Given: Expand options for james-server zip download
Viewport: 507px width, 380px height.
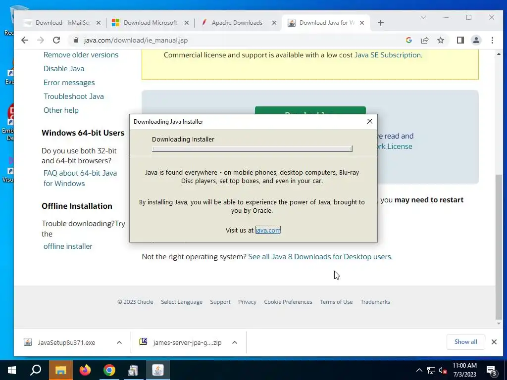Looking at the screenshot, I should (235, 342).
